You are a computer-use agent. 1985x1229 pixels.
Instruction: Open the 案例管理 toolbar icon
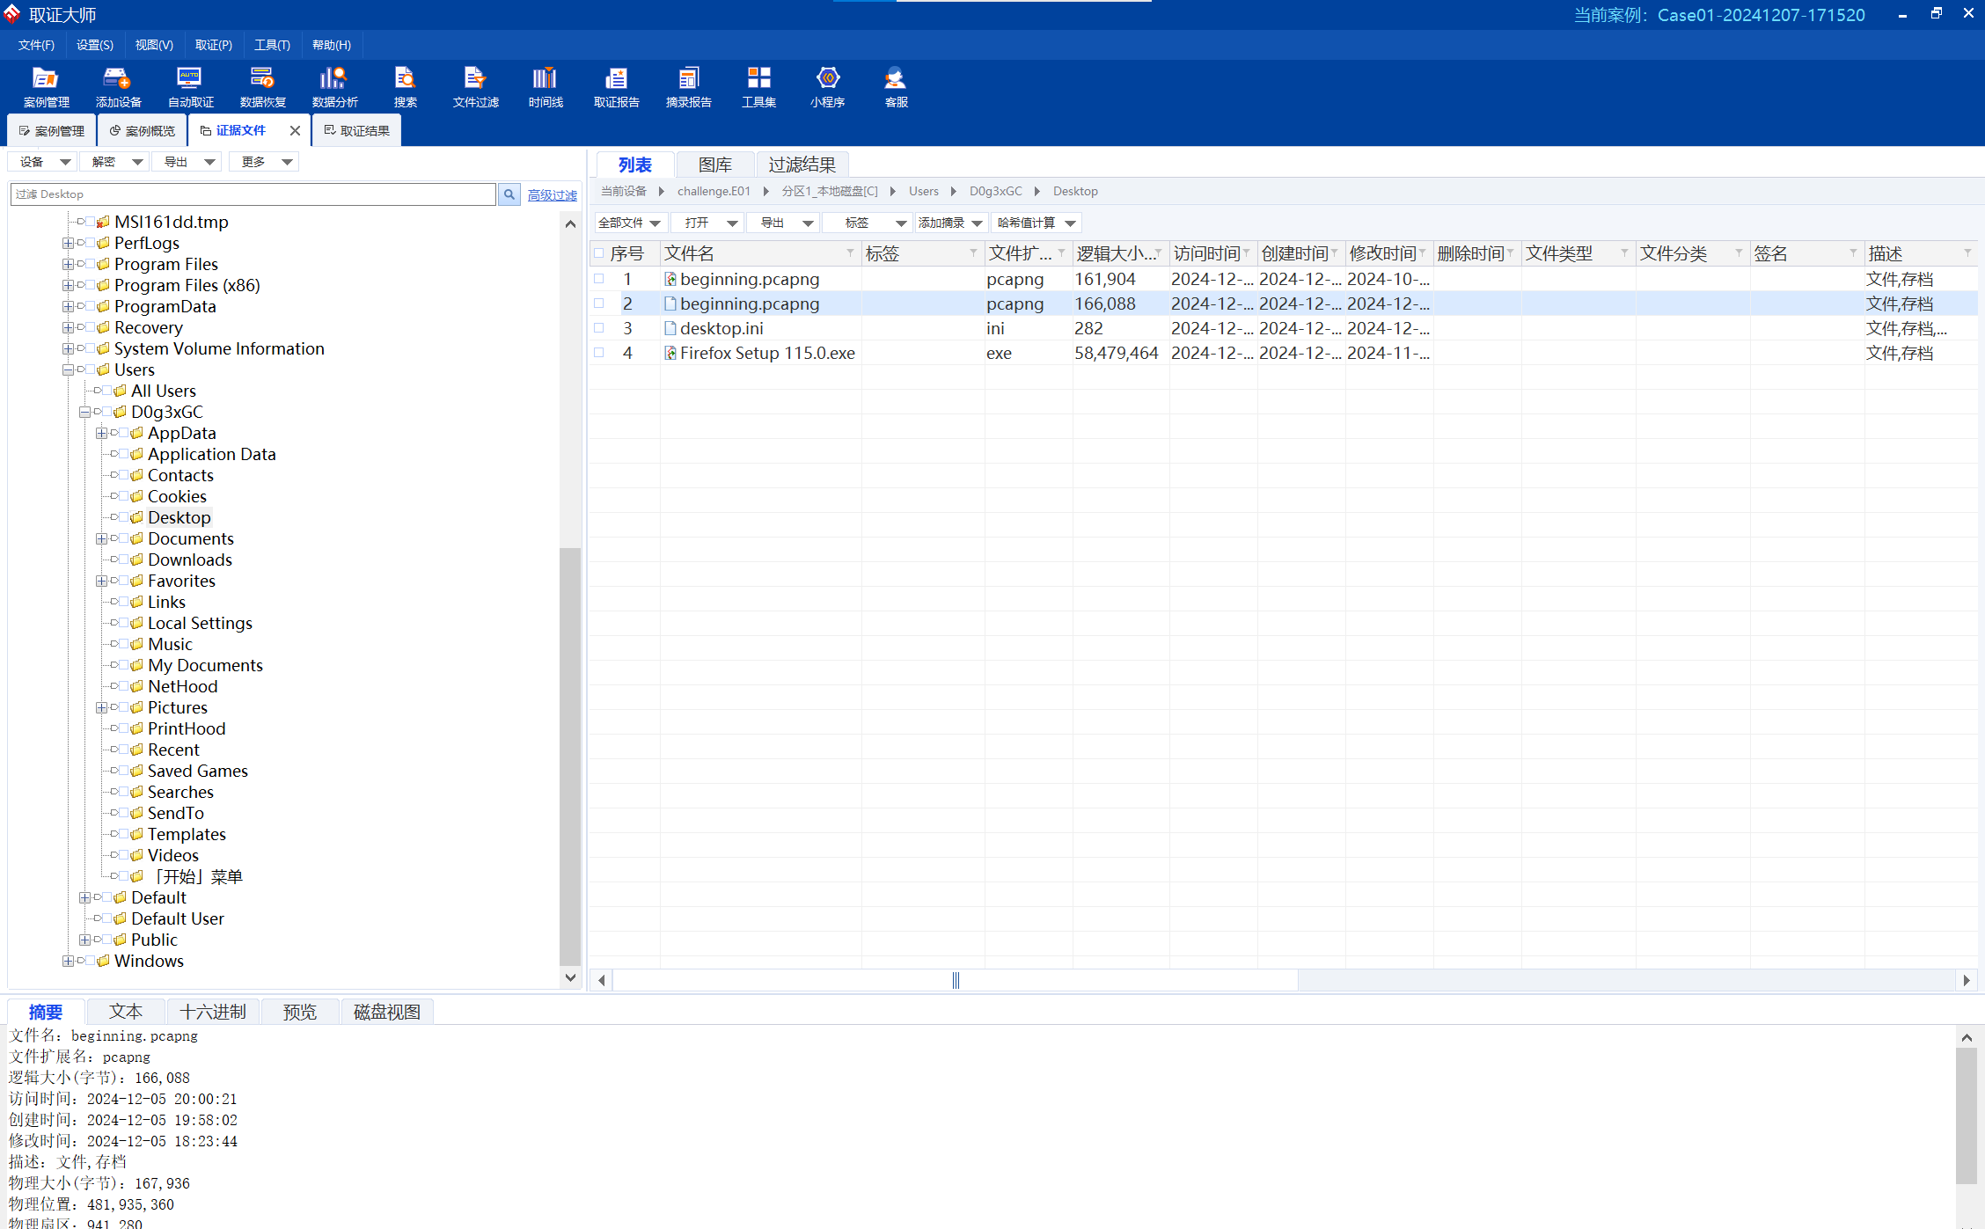(x=46, y=87)
